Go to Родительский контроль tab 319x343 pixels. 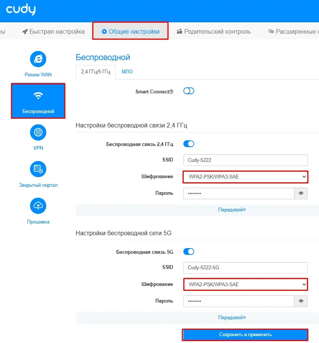(x=214, y=31)
